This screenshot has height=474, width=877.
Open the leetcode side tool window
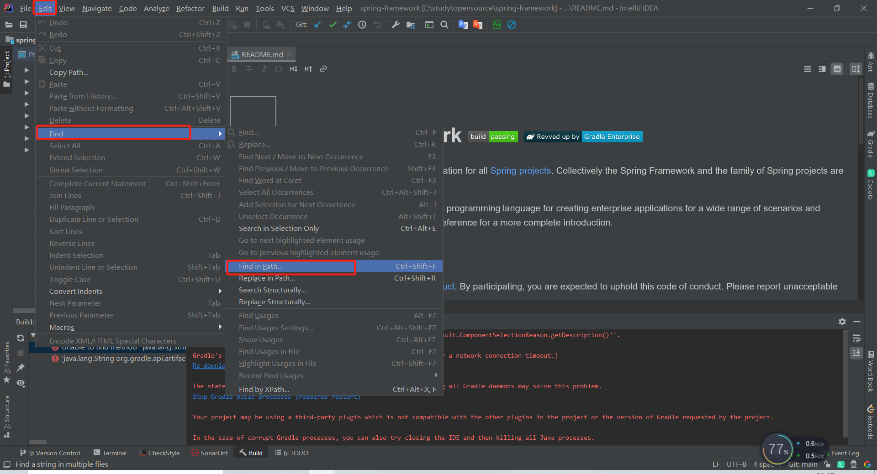pyautogui.click(x=871, y=422)
